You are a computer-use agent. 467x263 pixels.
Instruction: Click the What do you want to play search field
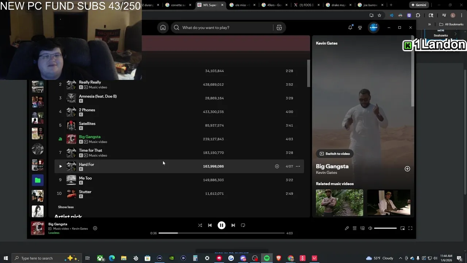pyautogui.click(x=223, y=27)
